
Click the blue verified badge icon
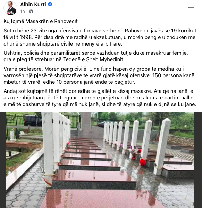pos(50,5)
